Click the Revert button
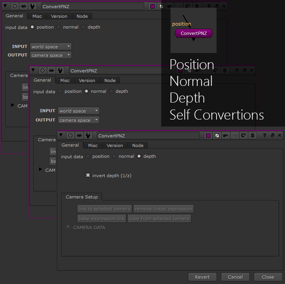 (x=202, y=277)
